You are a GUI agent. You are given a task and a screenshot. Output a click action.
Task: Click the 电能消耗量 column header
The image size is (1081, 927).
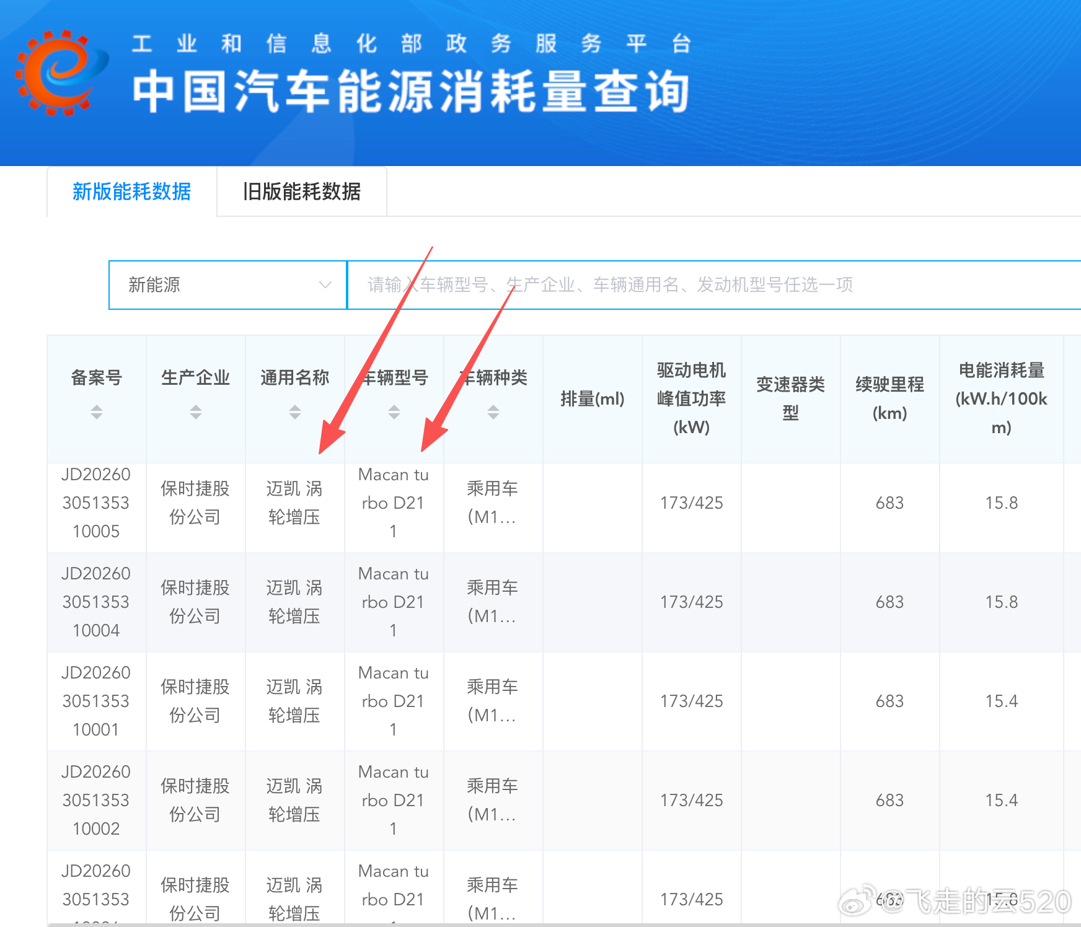(1001, 398)
